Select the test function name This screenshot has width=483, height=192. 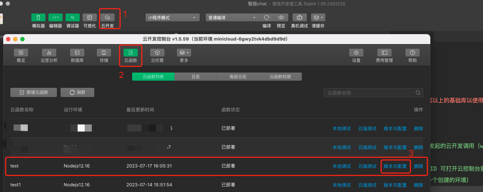click(15, 166)
